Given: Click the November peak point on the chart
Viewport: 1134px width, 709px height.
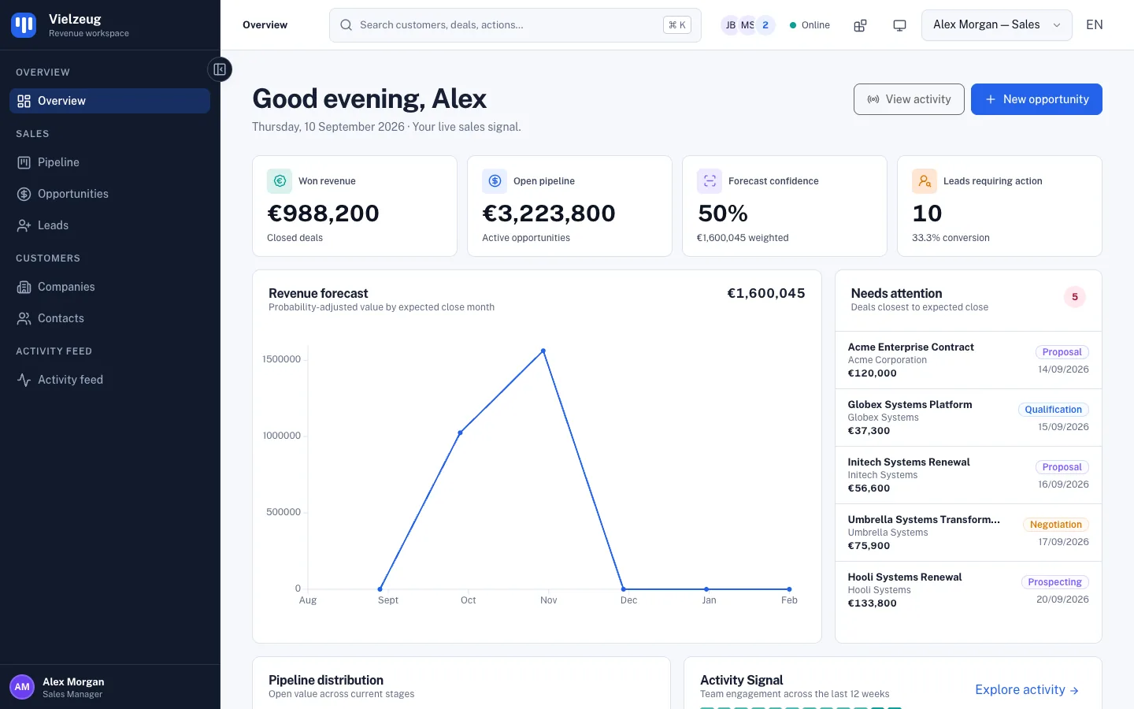Looking at the screenshot, I should (543, 351).
